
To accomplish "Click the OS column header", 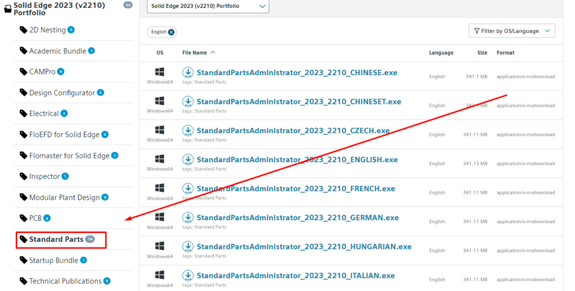I will [160, 53].
